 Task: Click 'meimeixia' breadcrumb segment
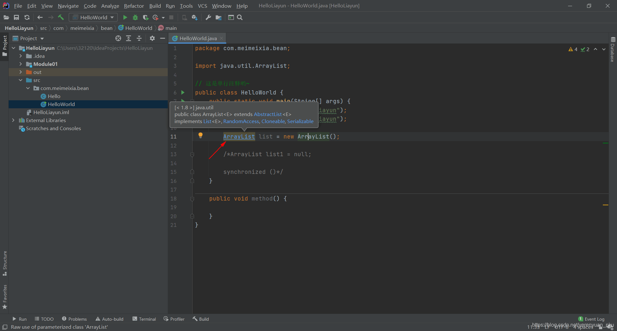(82, 28)
